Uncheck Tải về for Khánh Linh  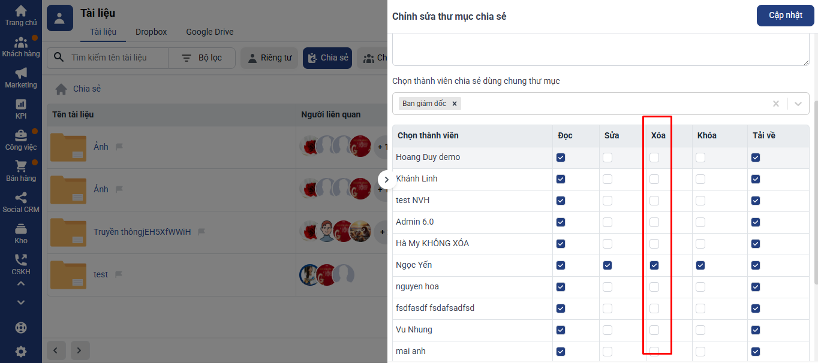click(x=756, y=179)
